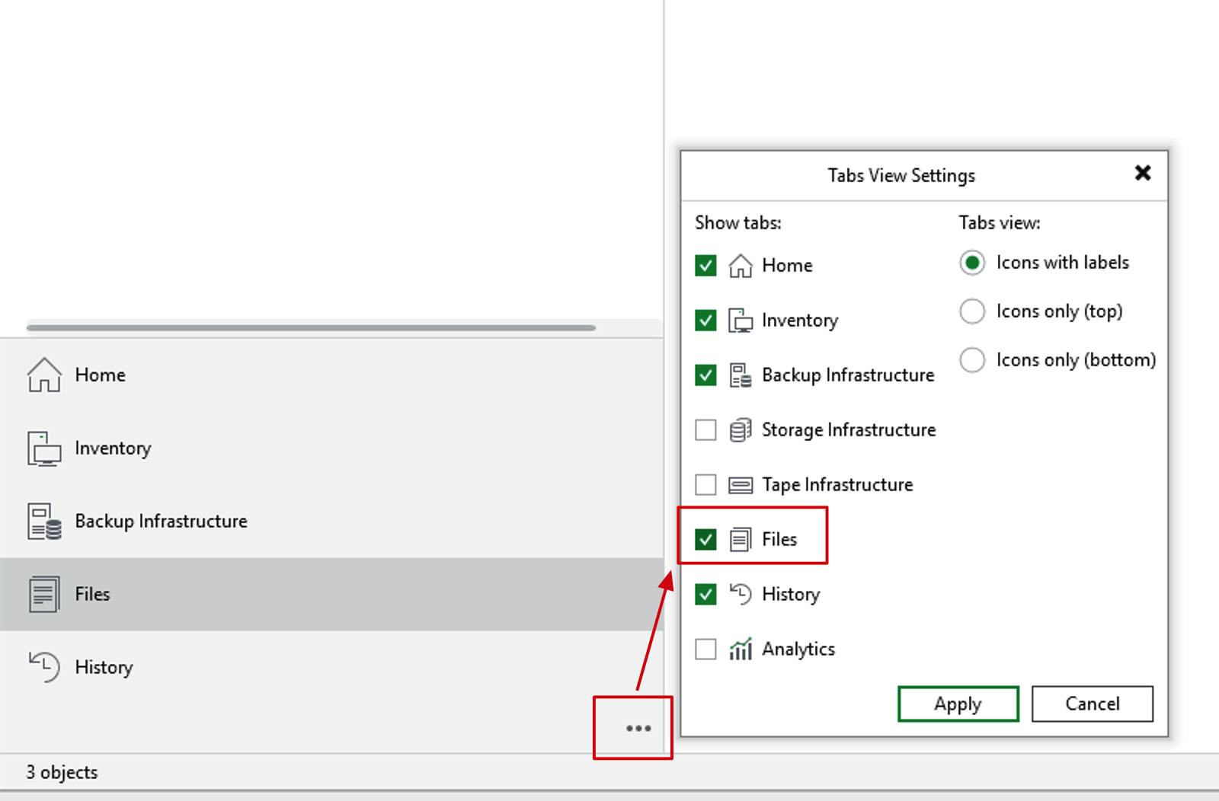Click the Inventory icon in navigation pane

click(x=44, y=448)
